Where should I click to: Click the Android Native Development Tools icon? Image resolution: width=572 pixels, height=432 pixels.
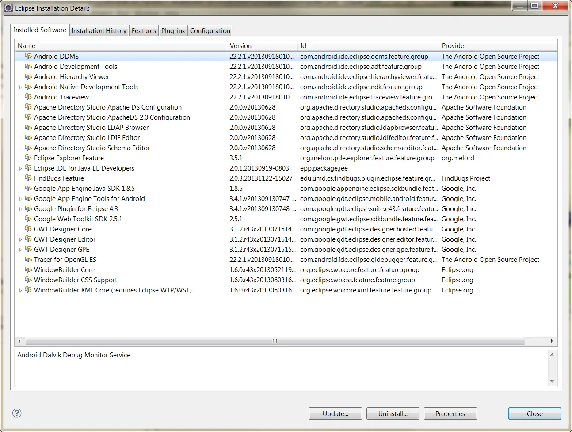[x=28, y=87]
